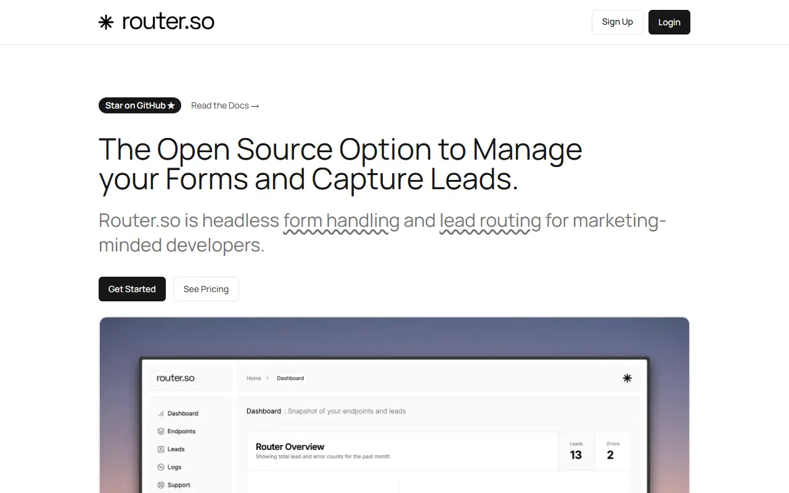Select Support in the preview sidebar
The height and width of the screenshot is (493, 789).
[x=179, y=485]
